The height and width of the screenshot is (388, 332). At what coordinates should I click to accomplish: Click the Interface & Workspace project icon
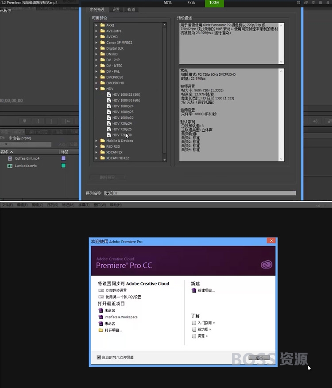point(101,317)
